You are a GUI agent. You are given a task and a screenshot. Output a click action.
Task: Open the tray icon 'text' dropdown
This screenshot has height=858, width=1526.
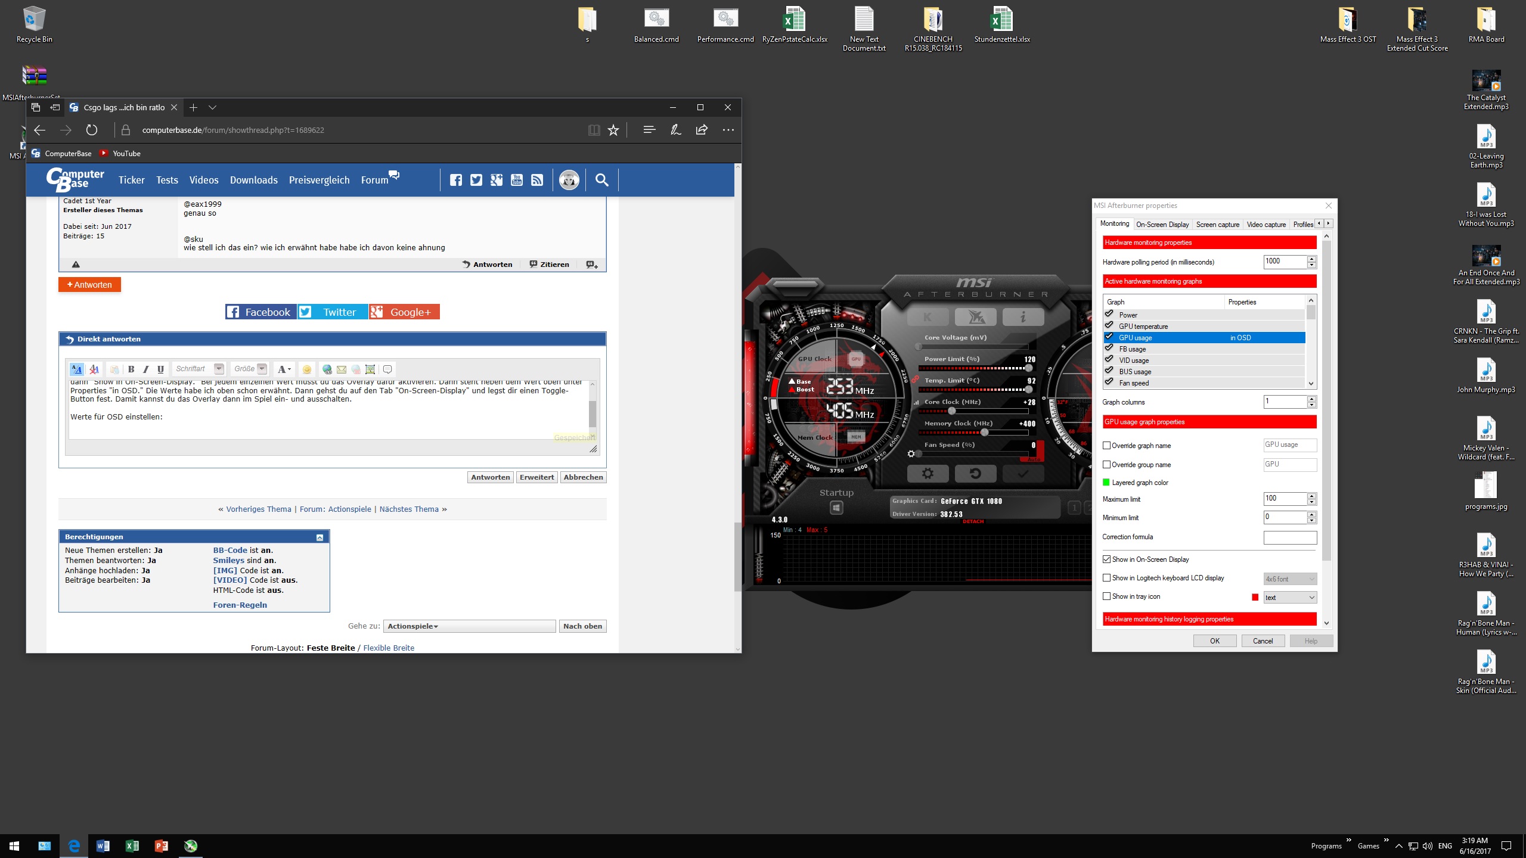1289,598
